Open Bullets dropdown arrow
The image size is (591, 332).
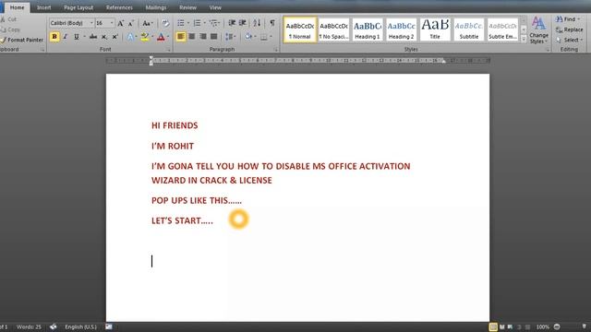tap(188, 23)
